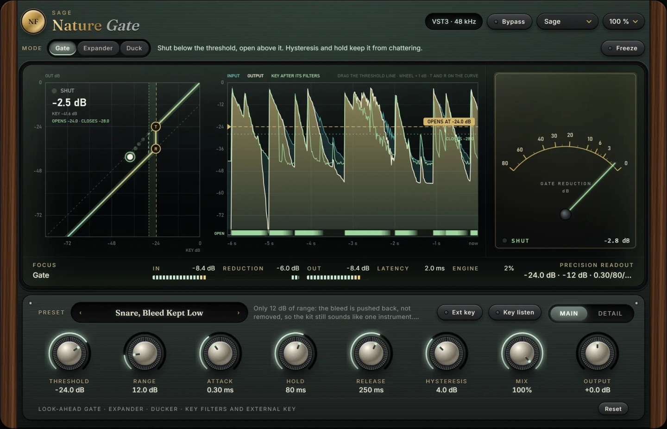Click the INPUT legend label
Image resolution: width=667 pixels, height=429 pixels.
(233, 76)
